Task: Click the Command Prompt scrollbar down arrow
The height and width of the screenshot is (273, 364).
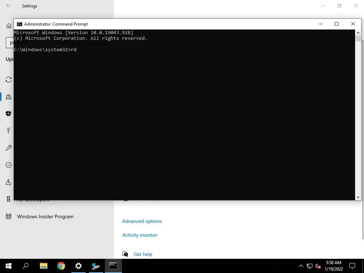Action: click(x=358, y=197)
